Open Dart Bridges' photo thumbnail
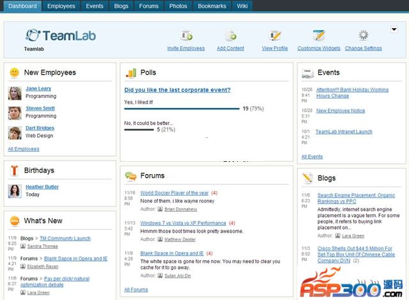Viewport: 409px width, 300px height. click(x=15, y=133)
